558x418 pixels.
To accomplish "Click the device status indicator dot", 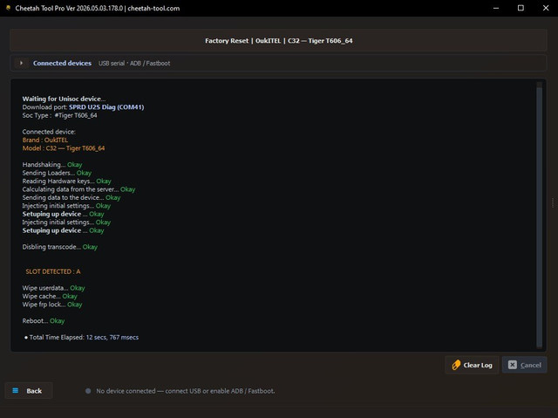I will click(x=88, y=391).
